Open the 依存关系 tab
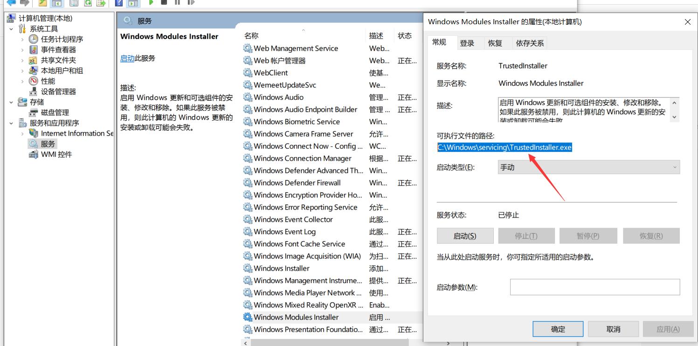The height and width of the screenshot is (346, 698). coord(530,43)
